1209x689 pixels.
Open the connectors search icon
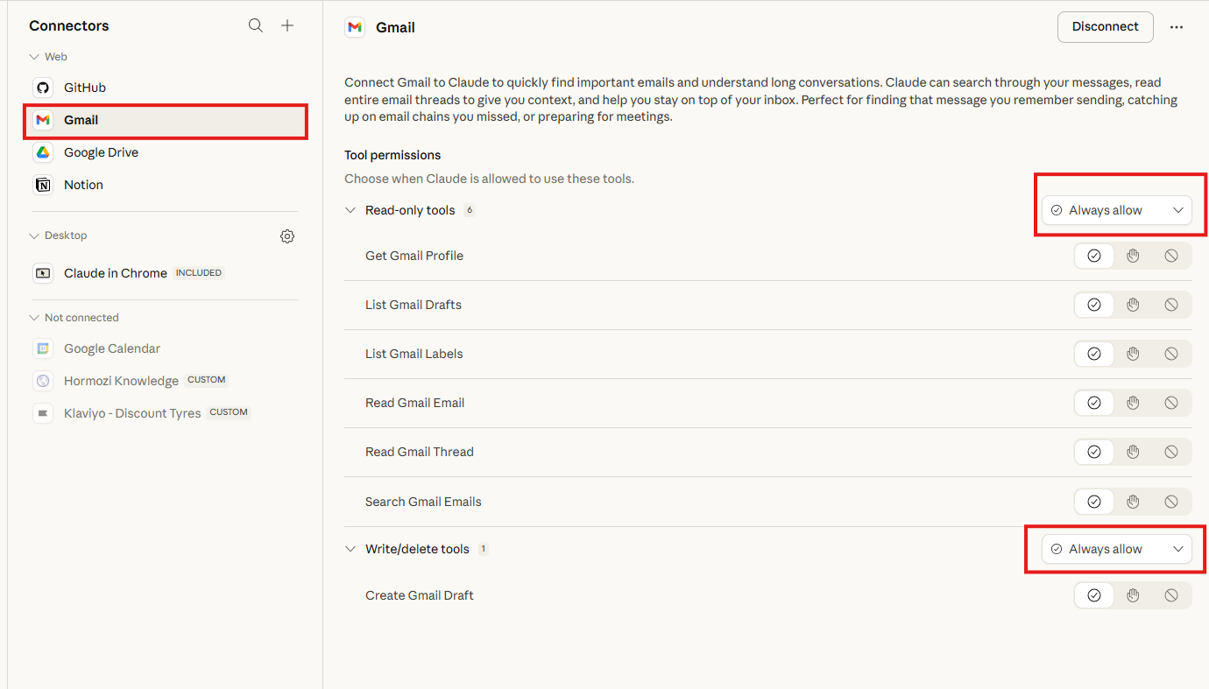pyautogui.click(x=256, y=25)
